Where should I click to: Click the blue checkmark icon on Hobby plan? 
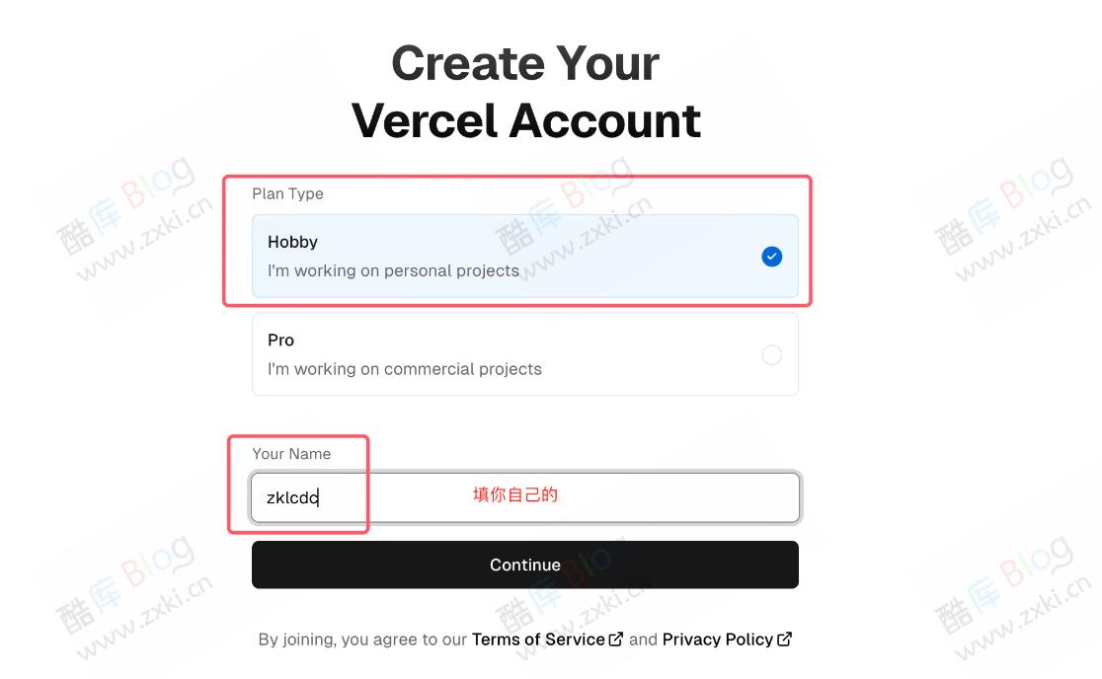772,257
